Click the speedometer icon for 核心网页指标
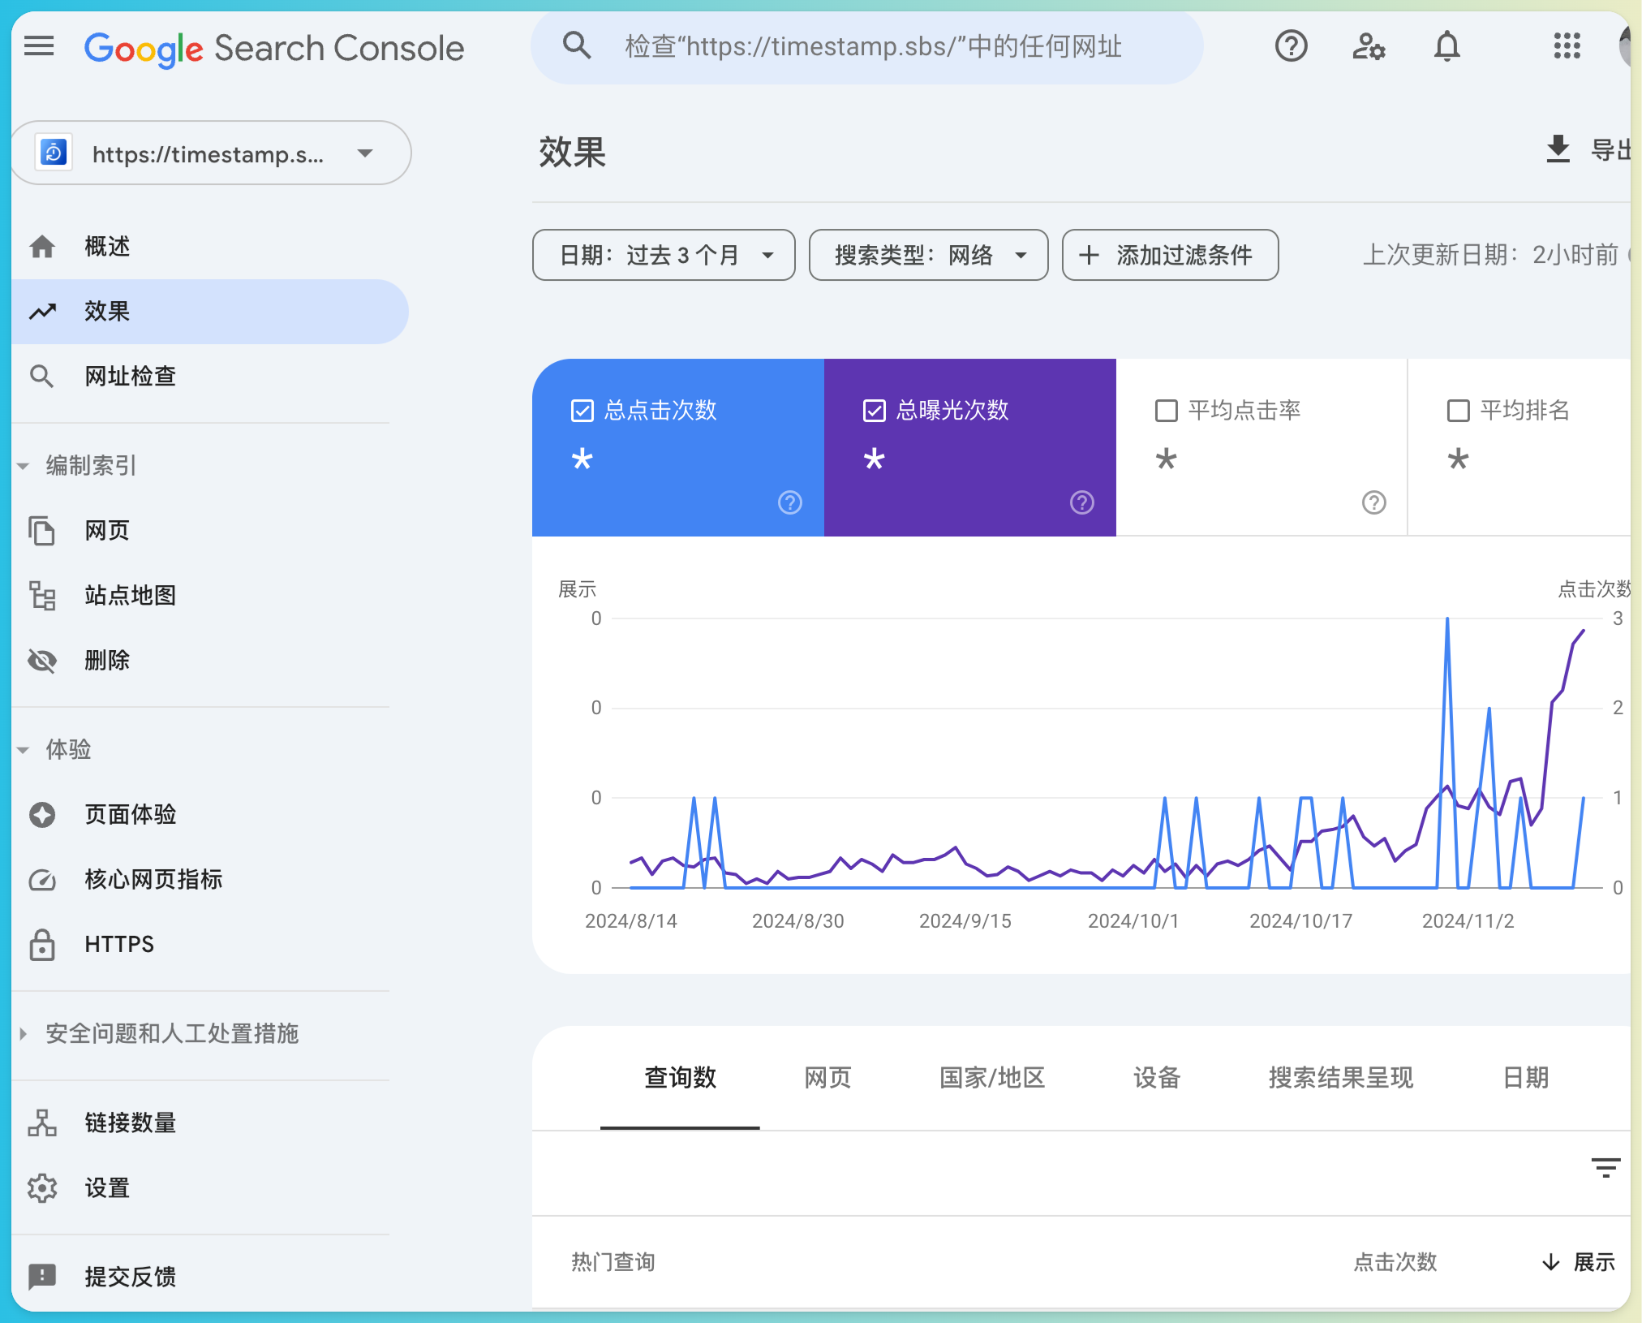The height and width of the screenshot is (1323, 1642). tap(42, 879)
